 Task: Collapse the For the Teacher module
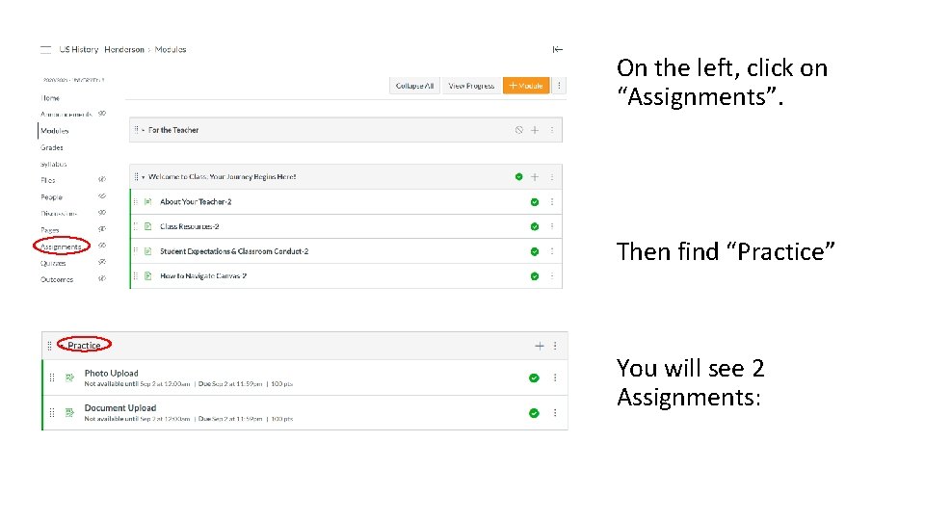[x=144, y=130]
